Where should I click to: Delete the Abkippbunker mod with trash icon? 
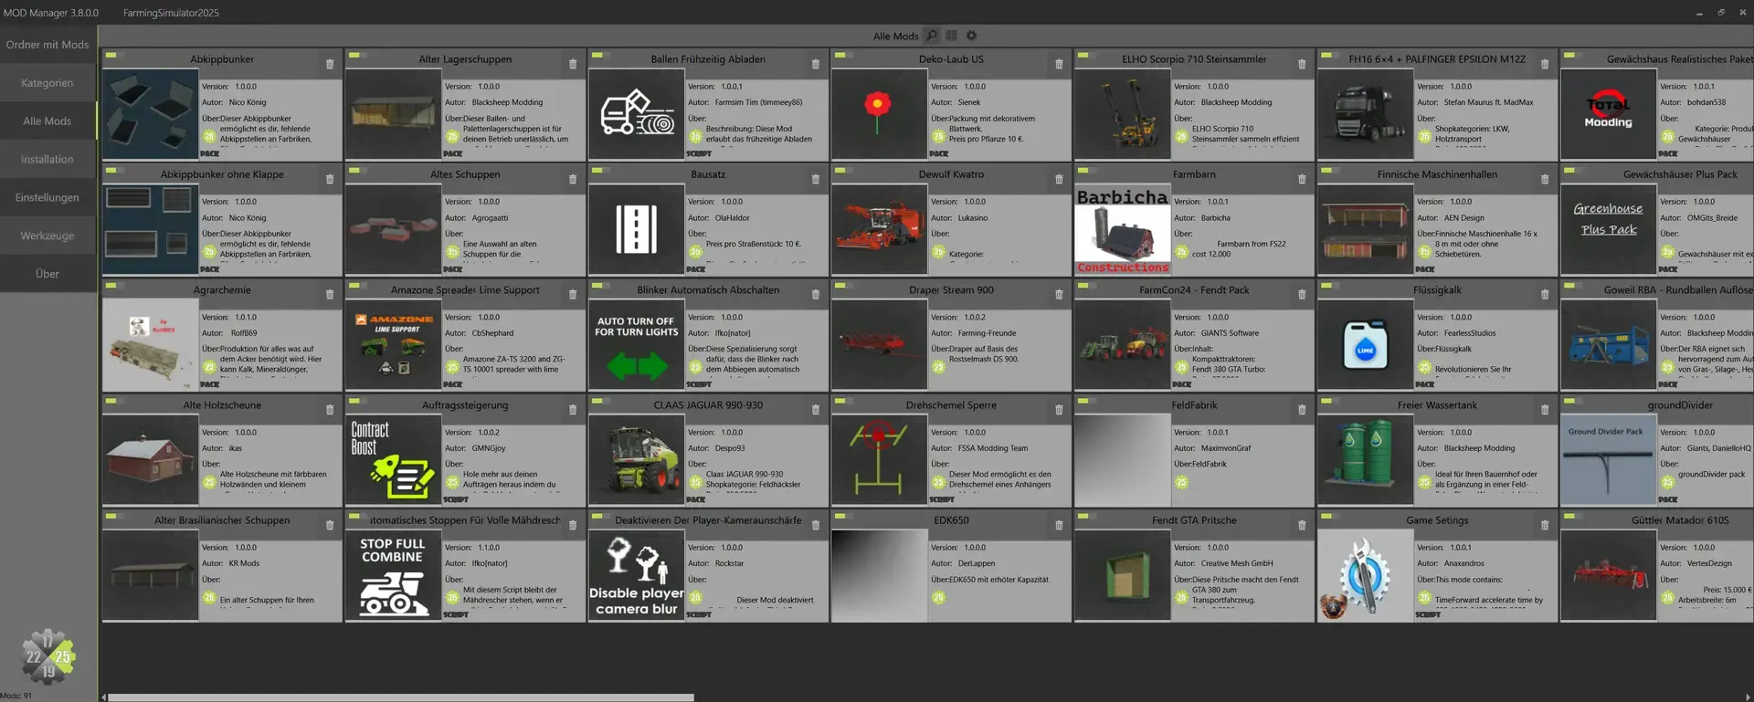click(330, 64)
